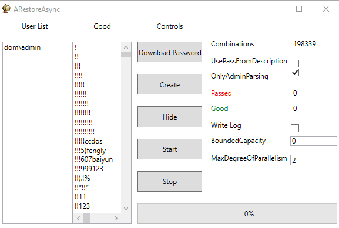Select the !!!5)fengly list entry
The width and height of the screenshot is (339, 228).
(x=90, y=151)
